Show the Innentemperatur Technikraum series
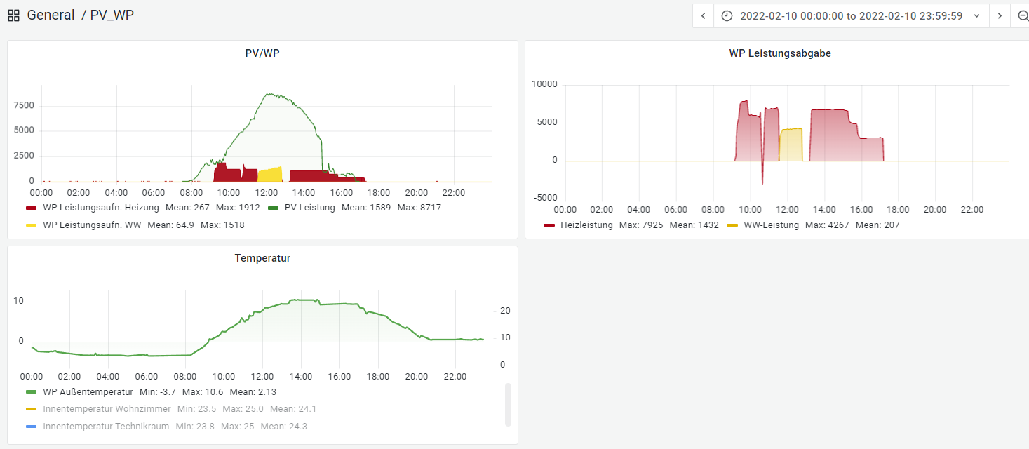 click(x=105, y=427)
